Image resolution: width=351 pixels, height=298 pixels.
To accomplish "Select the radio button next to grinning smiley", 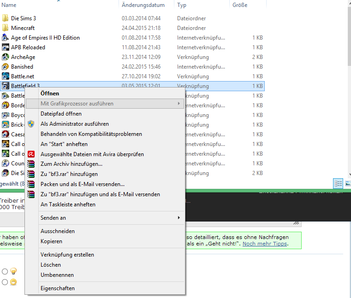I will click(x=5, y=282).
